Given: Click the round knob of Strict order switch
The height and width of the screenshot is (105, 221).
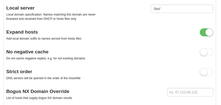Looking at the screenshot, I should 204,72.
